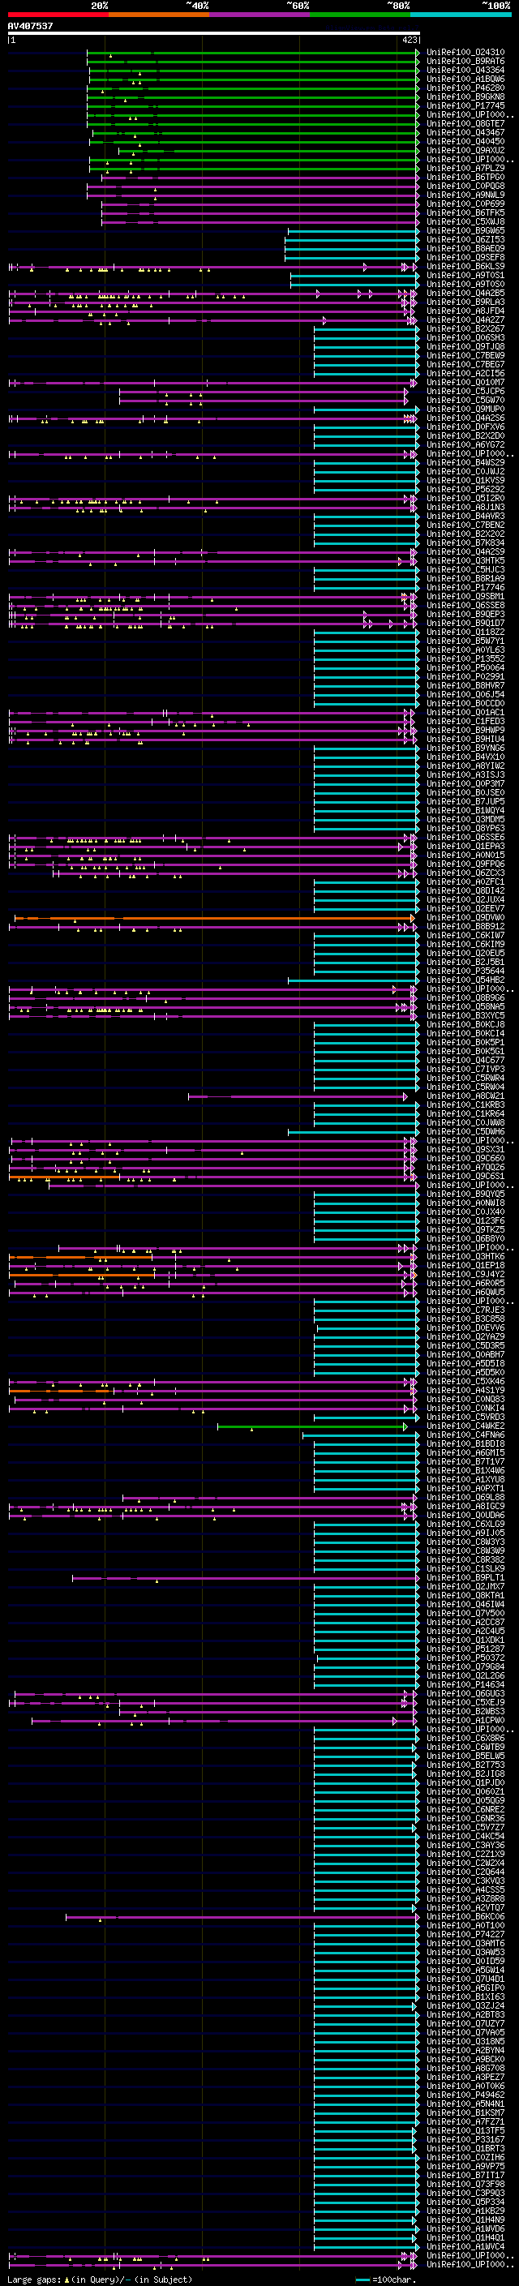Select hit label UniRef100_Q43467
The width and height of the screenshot is (519, 2286).
[x=465, y=132]
